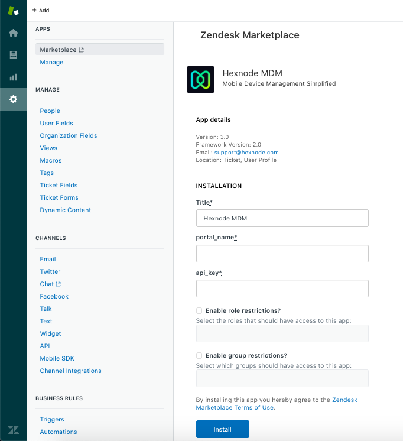
Task: Go to Tags settings
Action: coord(47,173)
